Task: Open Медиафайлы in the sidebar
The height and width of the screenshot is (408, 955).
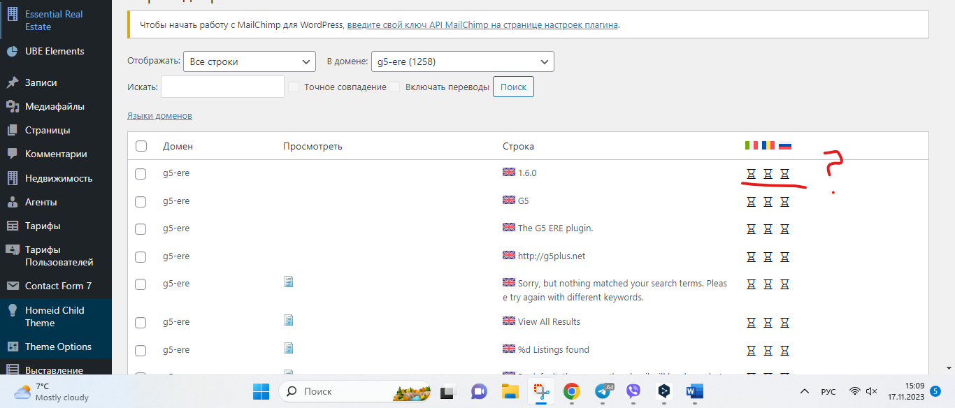Action: 56,106
